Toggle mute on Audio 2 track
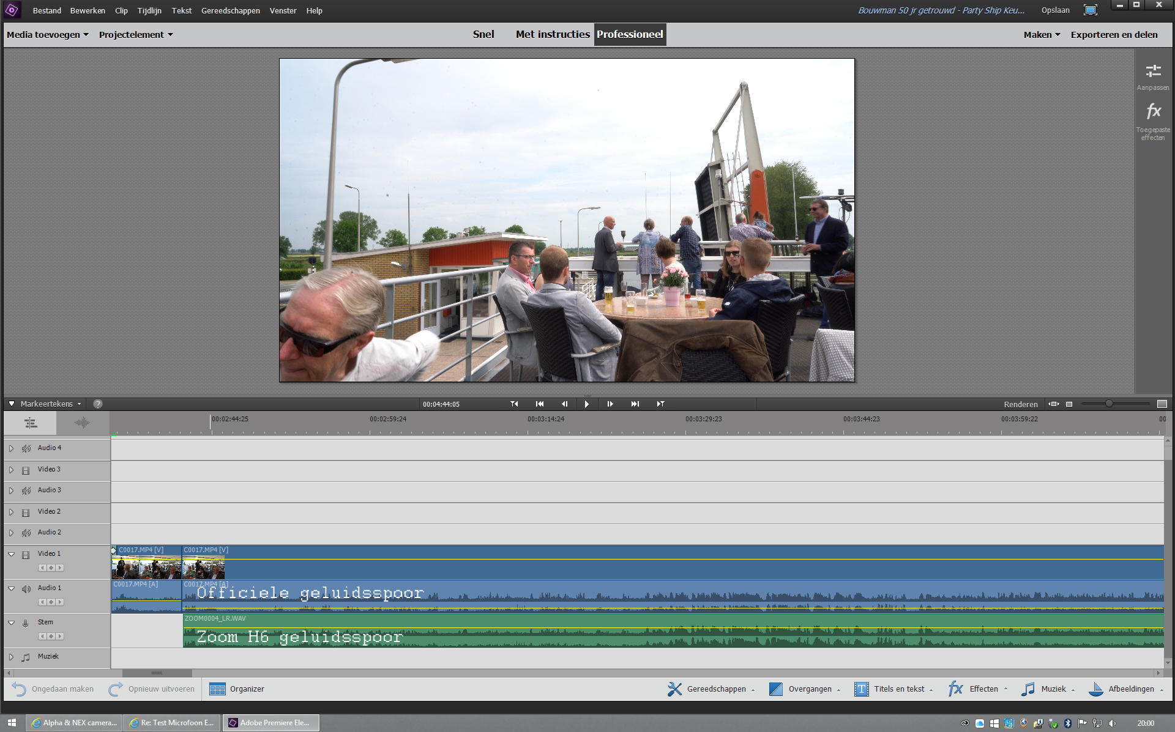This screenshot has height=732, width=1175. point(26,533)
